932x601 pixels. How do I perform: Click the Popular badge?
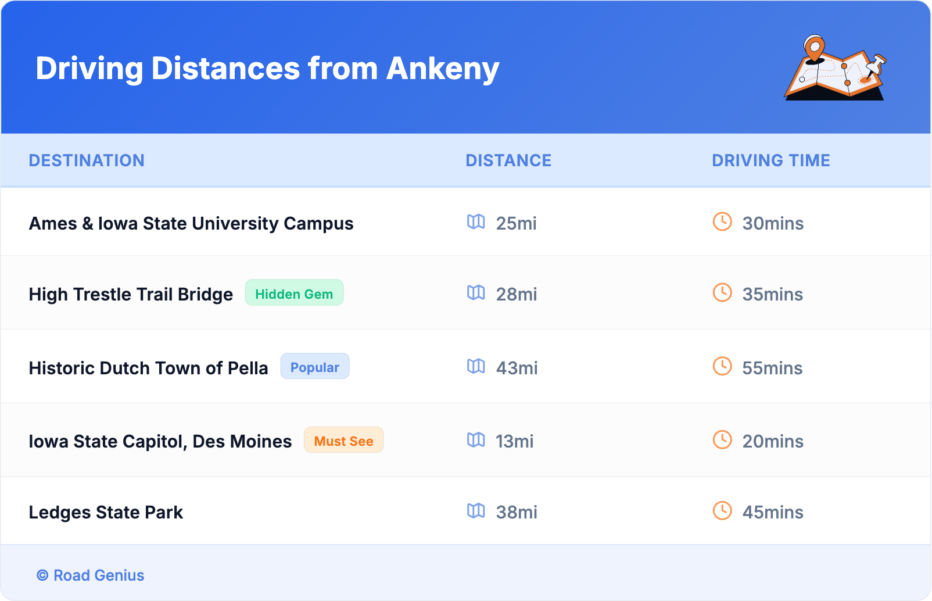pyautogui.click(x=315, y=367)
